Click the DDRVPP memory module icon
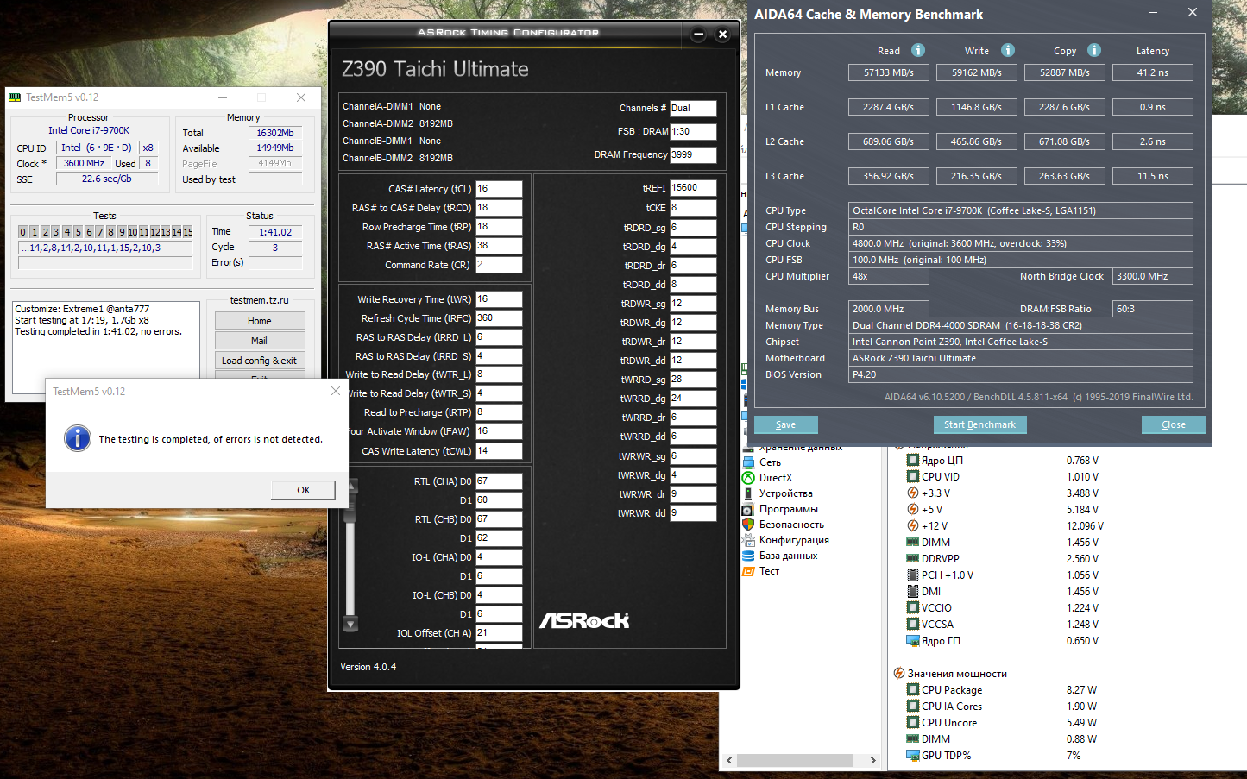 (912, 559)
